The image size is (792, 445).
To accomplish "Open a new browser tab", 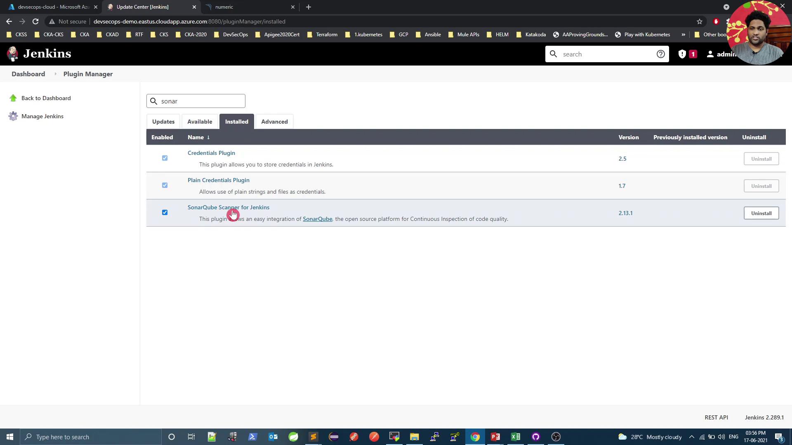I will 309,7.
